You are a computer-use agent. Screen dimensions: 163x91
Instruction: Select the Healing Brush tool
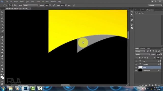click(x=2, y=31)
